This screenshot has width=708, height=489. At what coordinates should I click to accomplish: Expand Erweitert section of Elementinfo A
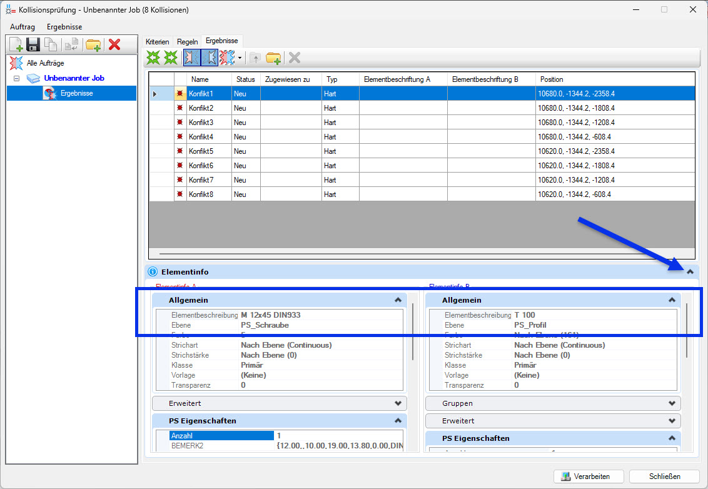pyautogui.click(x=398, y=403)
